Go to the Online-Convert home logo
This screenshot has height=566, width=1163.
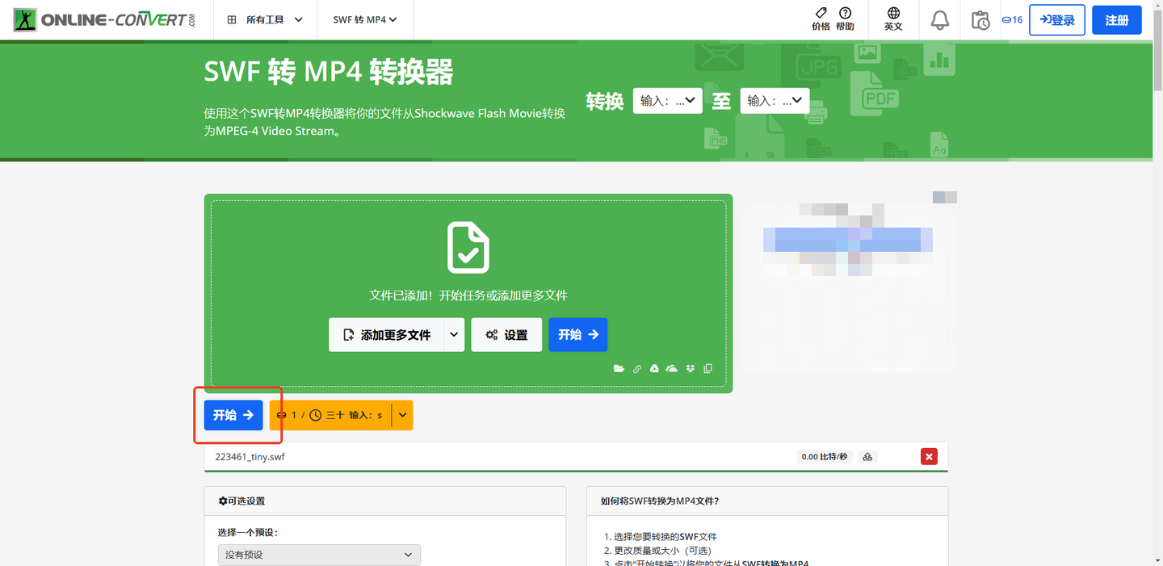click(x=104, y=19)
